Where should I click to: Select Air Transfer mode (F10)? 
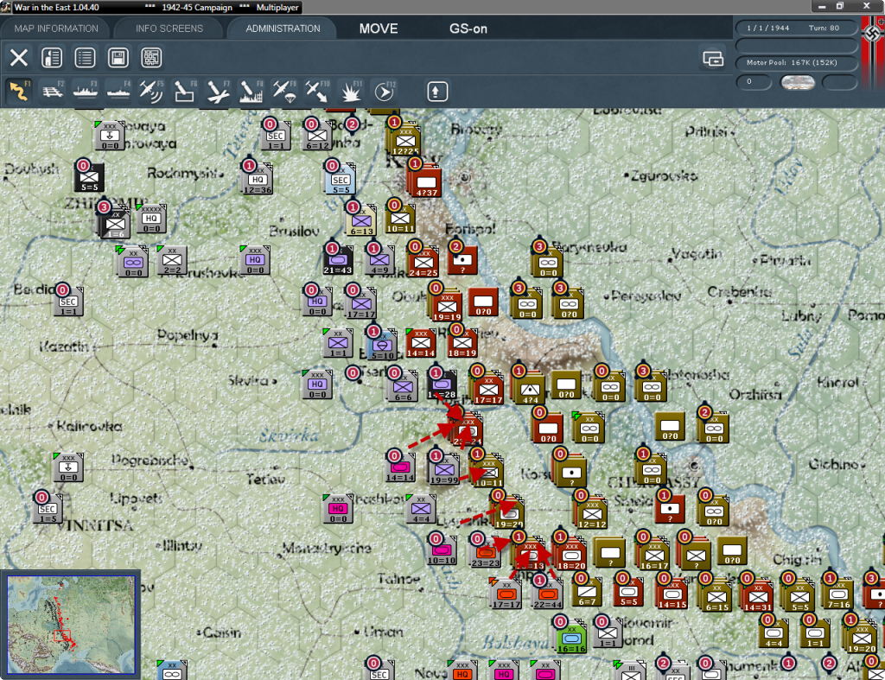(317, 92)
